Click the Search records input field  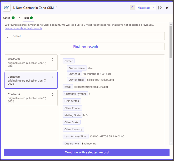[85, 36]
